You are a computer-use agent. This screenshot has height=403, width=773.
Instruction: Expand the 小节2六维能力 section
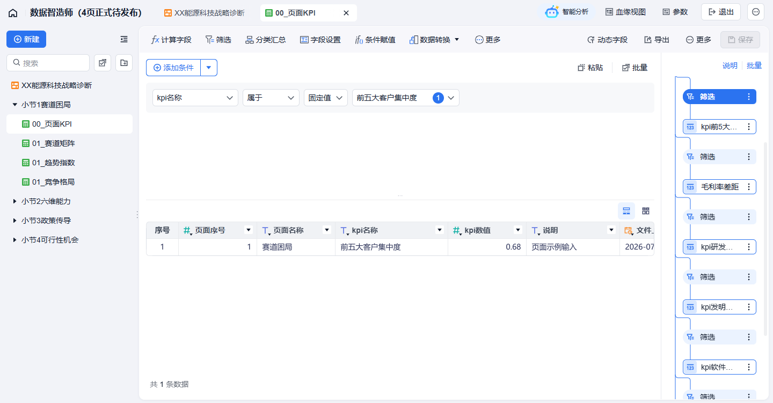point(14,201)
